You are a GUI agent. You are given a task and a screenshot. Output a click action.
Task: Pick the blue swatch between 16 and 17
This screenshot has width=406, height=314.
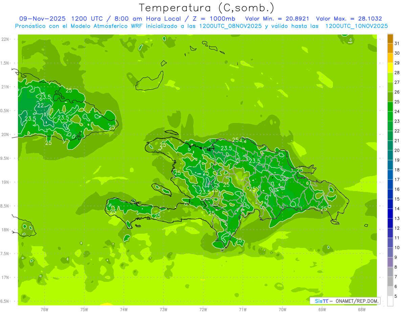pos(390,184)
